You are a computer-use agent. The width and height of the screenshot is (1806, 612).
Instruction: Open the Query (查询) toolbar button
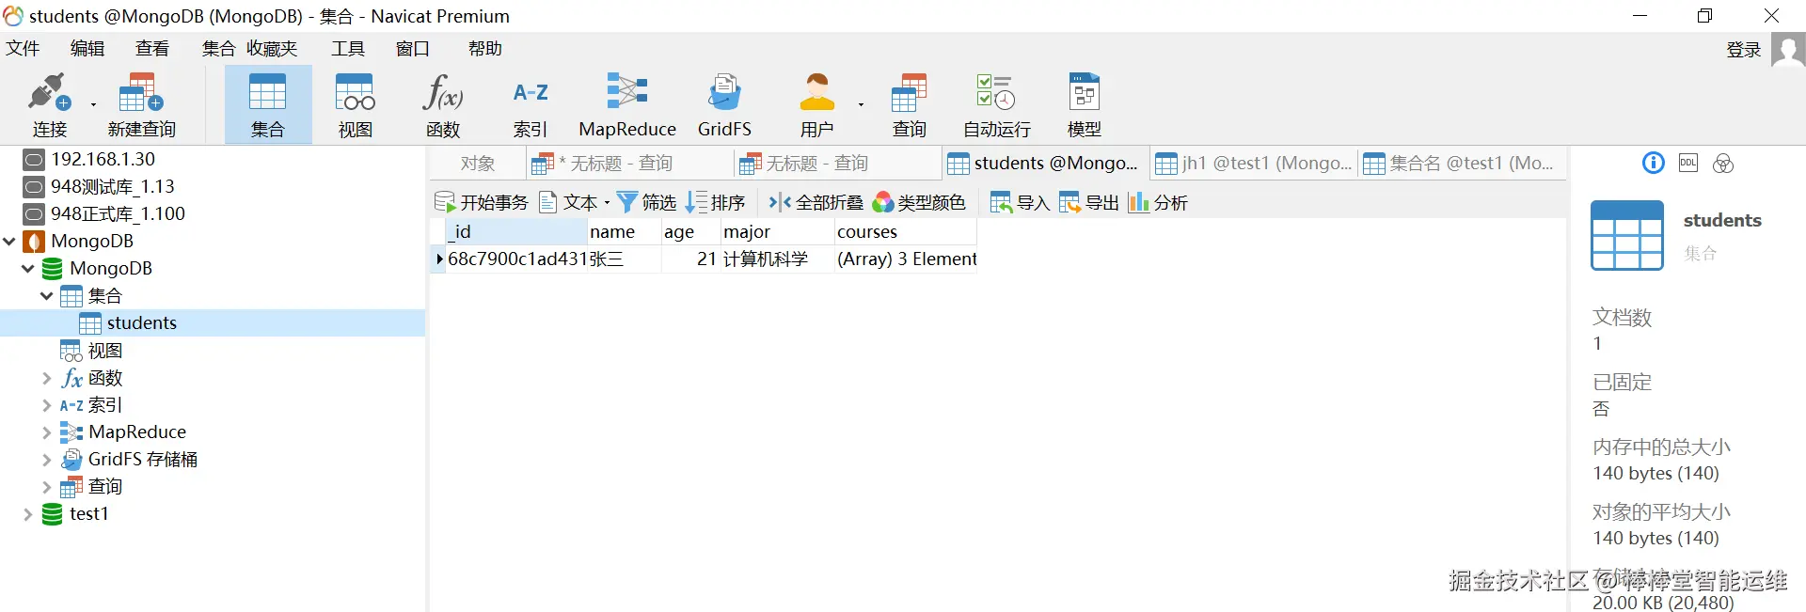point(910,105)
